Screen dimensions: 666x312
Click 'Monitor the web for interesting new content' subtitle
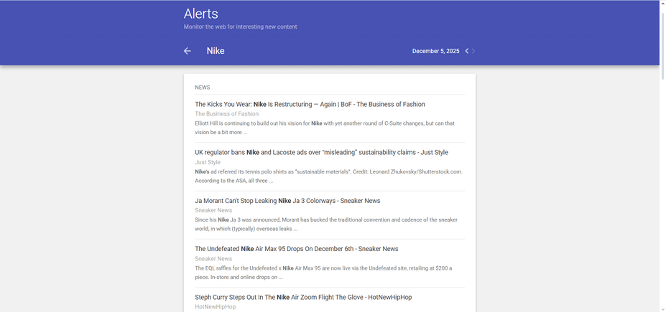coord(240,27)
